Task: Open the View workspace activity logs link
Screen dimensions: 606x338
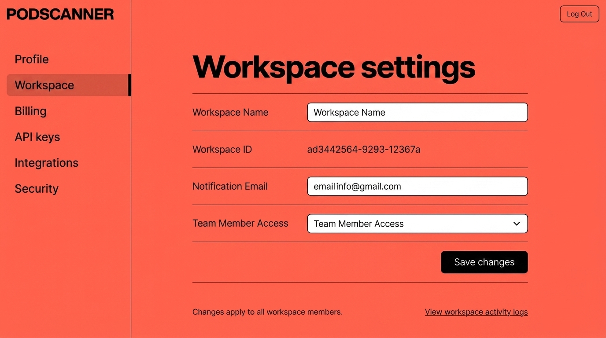Action: [x=476, y=312]
